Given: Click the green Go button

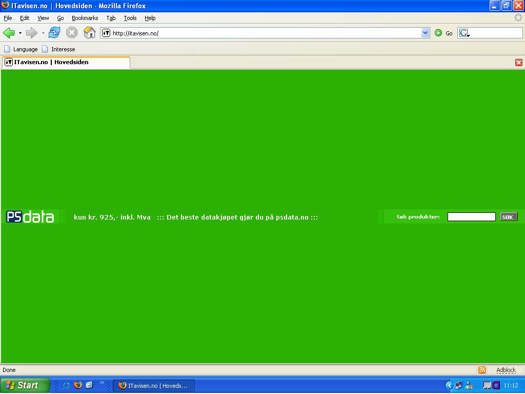Looking at the screenshot, I should [443, 33].
